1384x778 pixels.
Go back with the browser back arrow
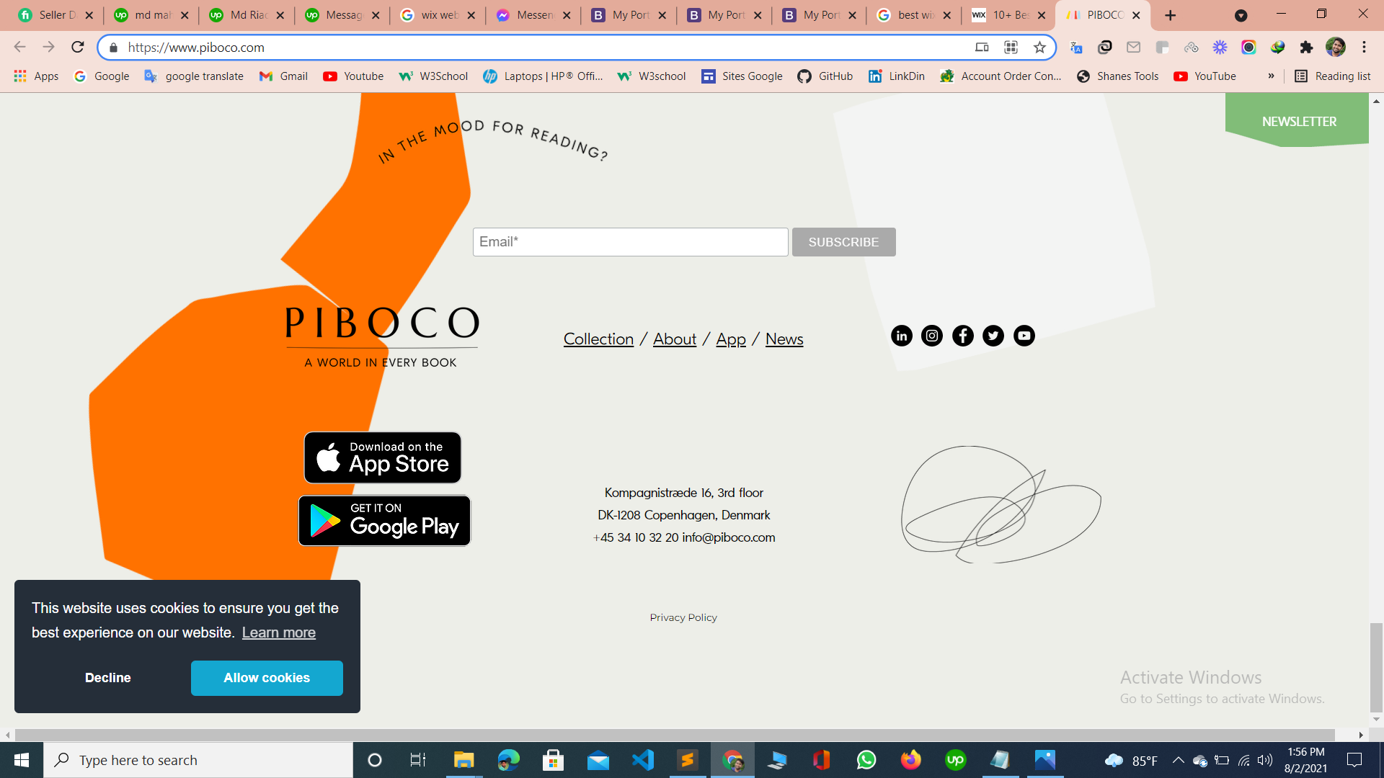click(x=20, y=48)
